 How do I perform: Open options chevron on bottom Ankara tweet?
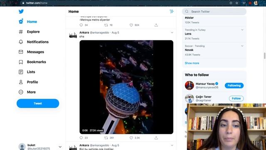coord(172,145)
